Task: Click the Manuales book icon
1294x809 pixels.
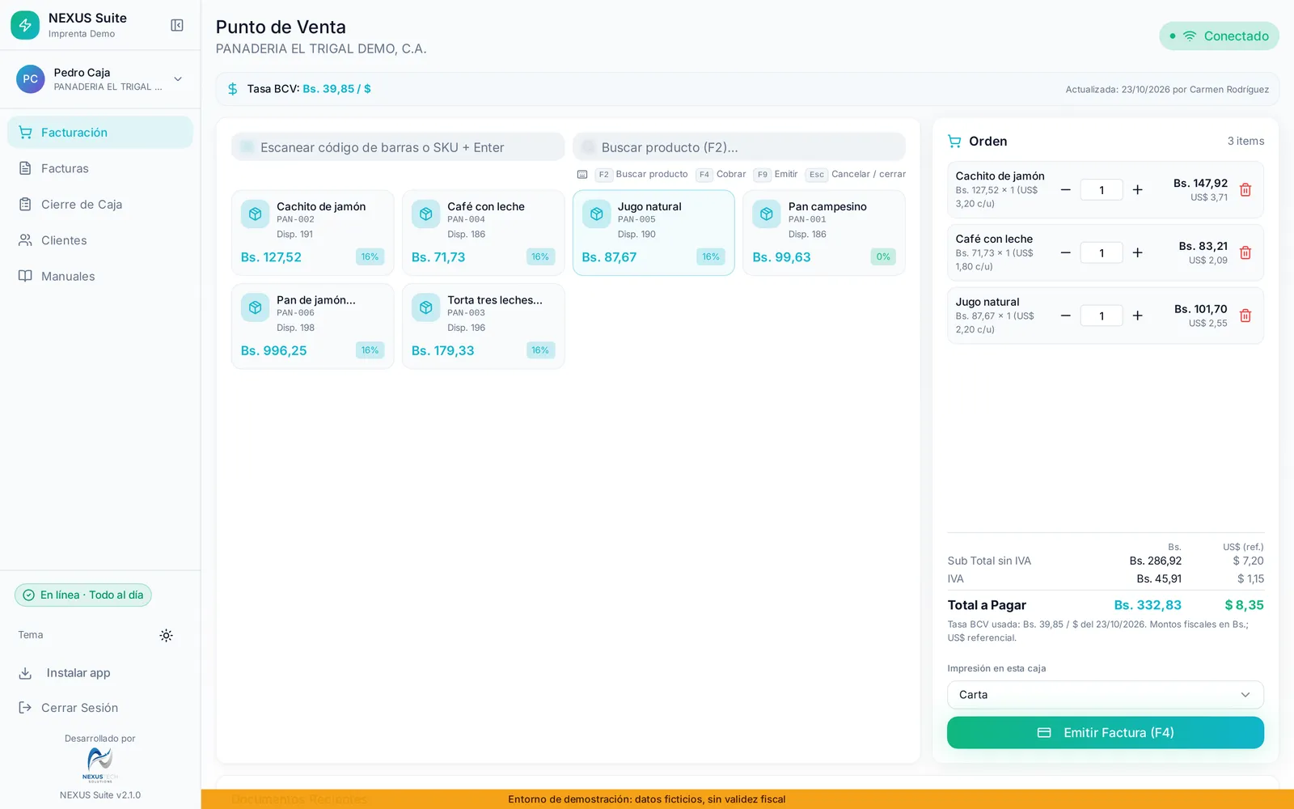Action: tap(25, 276)
